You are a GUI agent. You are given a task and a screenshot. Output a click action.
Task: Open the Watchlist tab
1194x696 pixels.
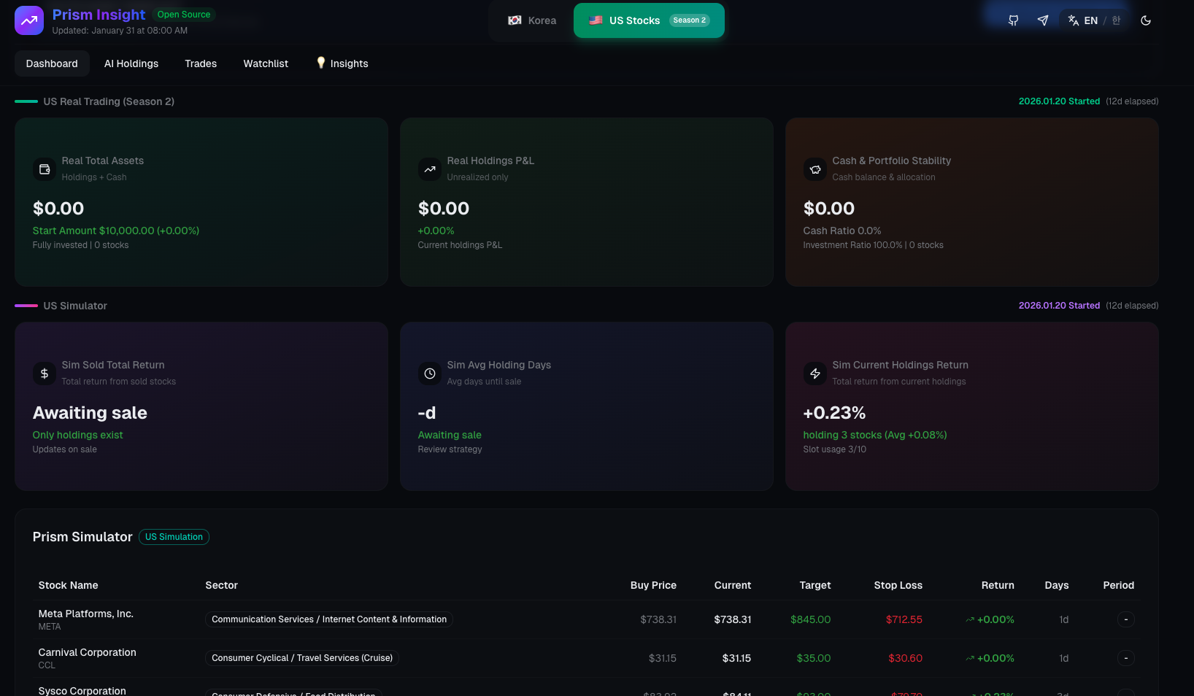click(x=266, y=63)
